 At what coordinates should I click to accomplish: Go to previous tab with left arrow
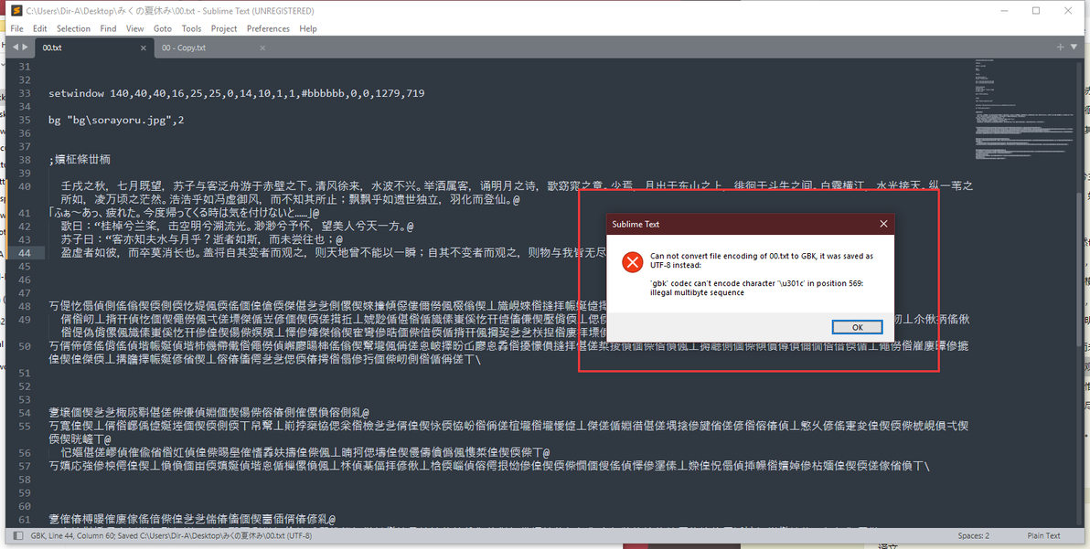pos(16,48)
